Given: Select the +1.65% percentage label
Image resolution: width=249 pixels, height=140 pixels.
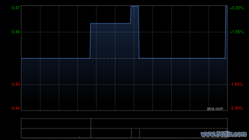Looking at the screenshot, I should point(237,32).
